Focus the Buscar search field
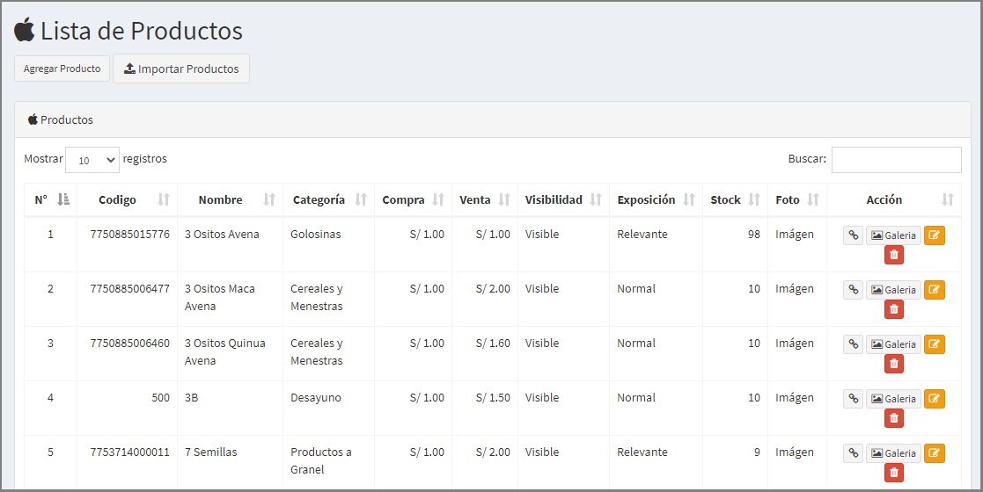The height and width of the screenshot is (492, 983). (897, 160)
